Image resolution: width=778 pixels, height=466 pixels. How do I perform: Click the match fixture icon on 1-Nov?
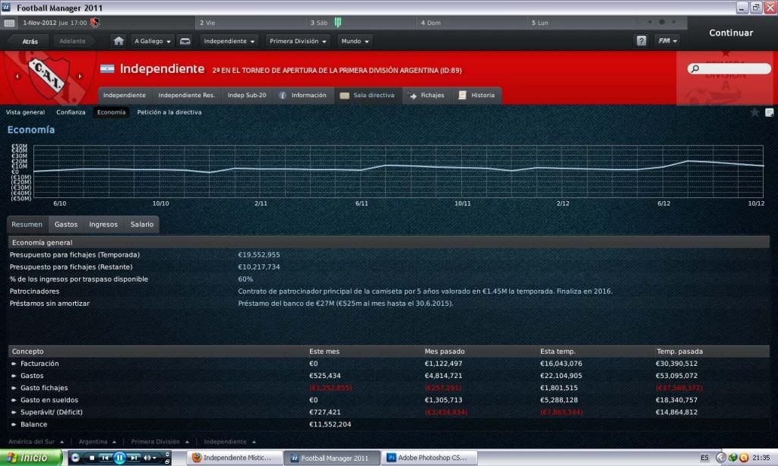click(94, 22)
